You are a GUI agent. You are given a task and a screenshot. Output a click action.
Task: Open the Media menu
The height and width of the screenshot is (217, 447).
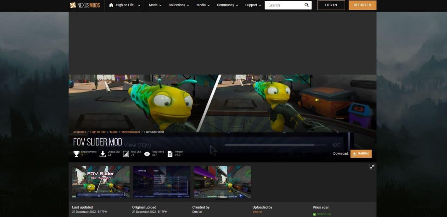coord(203,5)
